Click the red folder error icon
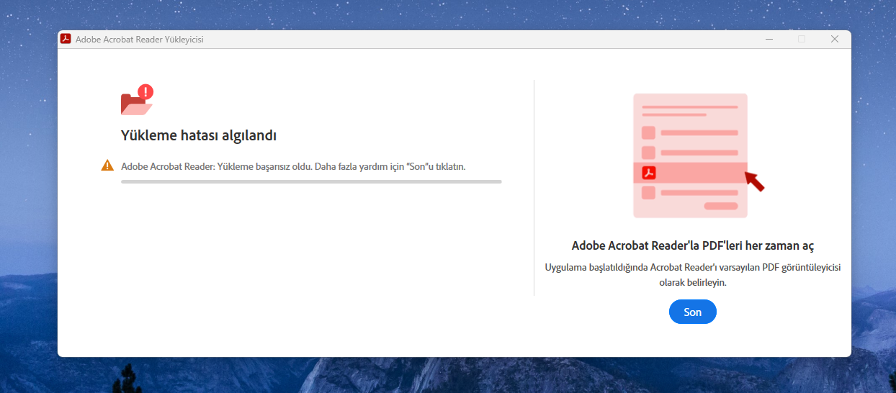896x393 pixels. click(x=137, y=100)
